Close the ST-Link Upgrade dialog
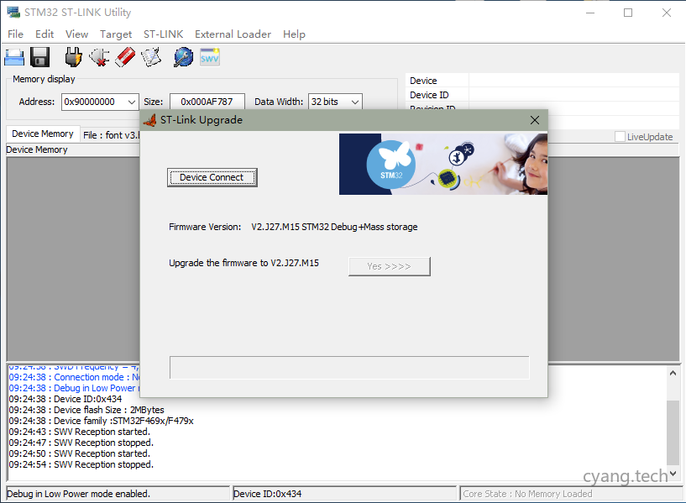 [x=535, y=120]
